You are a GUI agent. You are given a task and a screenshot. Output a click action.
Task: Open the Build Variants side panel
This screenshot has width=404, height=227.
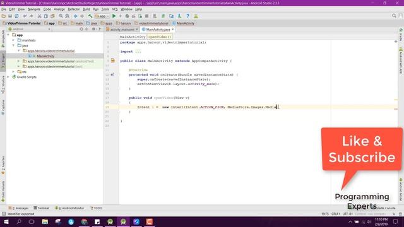[x=3, y=192]
